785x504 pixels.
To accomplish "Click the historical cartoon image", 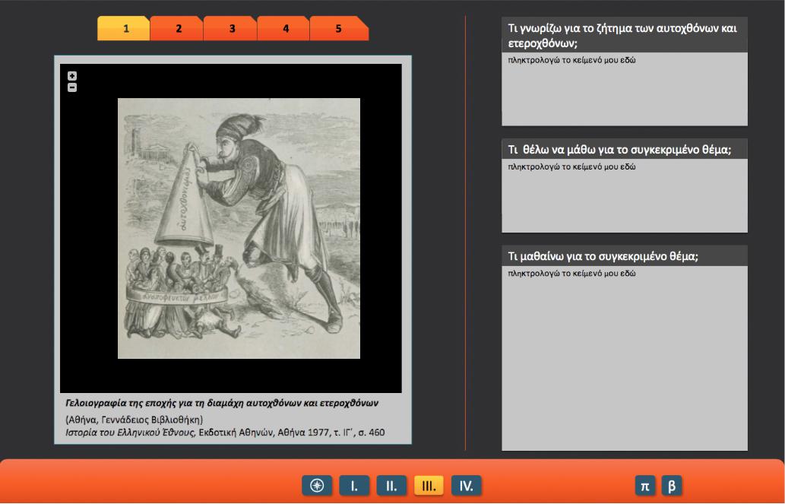I will (x=239, y=228).
